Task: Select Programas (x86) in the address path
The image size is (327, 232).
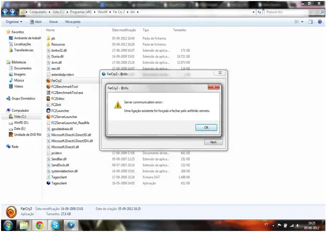Action: pyautogui.click(x=81, y=12)
